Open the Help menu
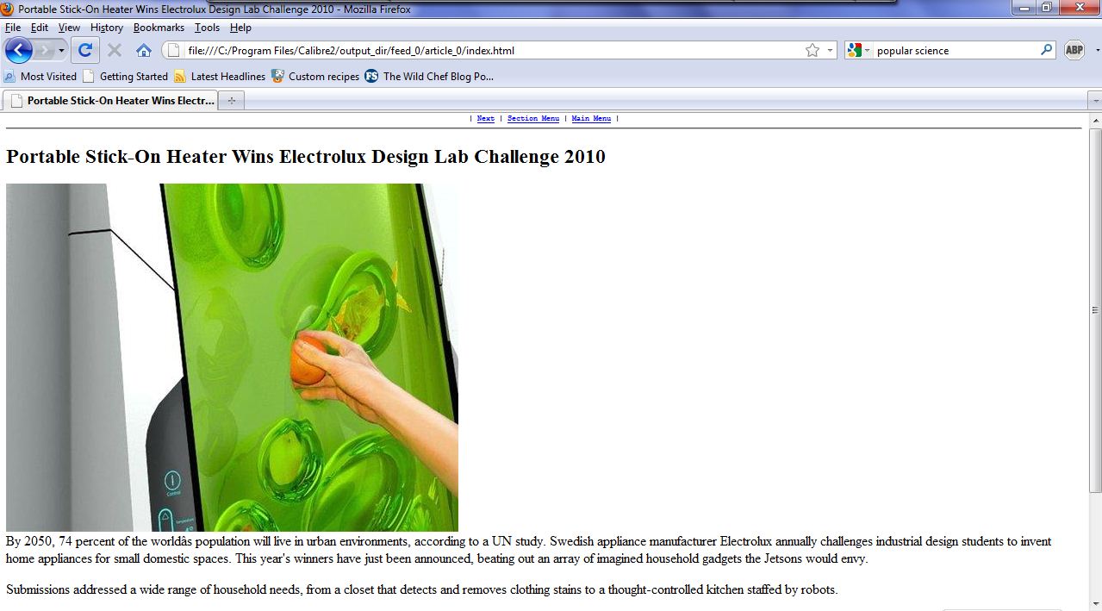Screen dimensions: 1102x611 [x=240, y=28]
